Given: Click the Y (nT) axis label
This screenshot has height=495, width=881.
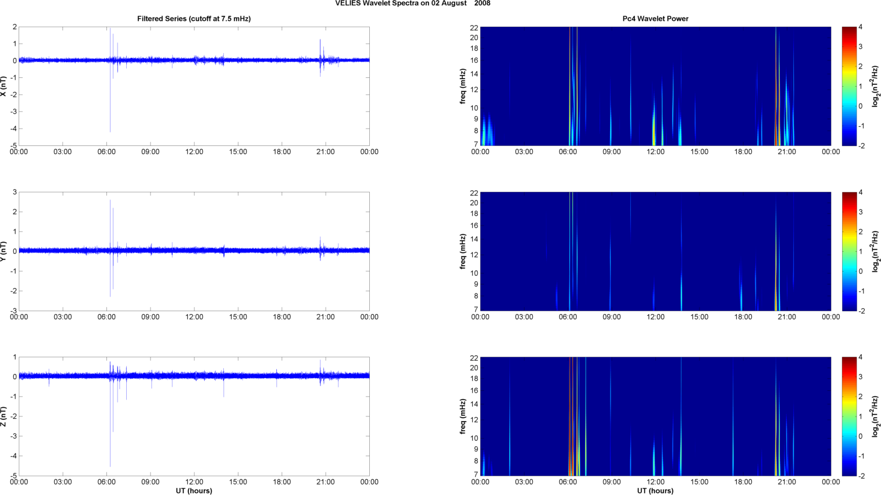Looking at the screenshot, I should 3,251.
